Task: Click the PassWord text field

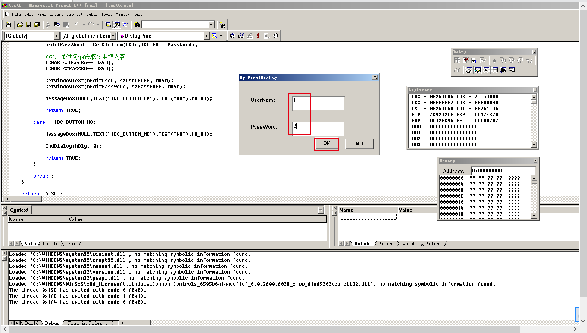Action: coord(318,129)
